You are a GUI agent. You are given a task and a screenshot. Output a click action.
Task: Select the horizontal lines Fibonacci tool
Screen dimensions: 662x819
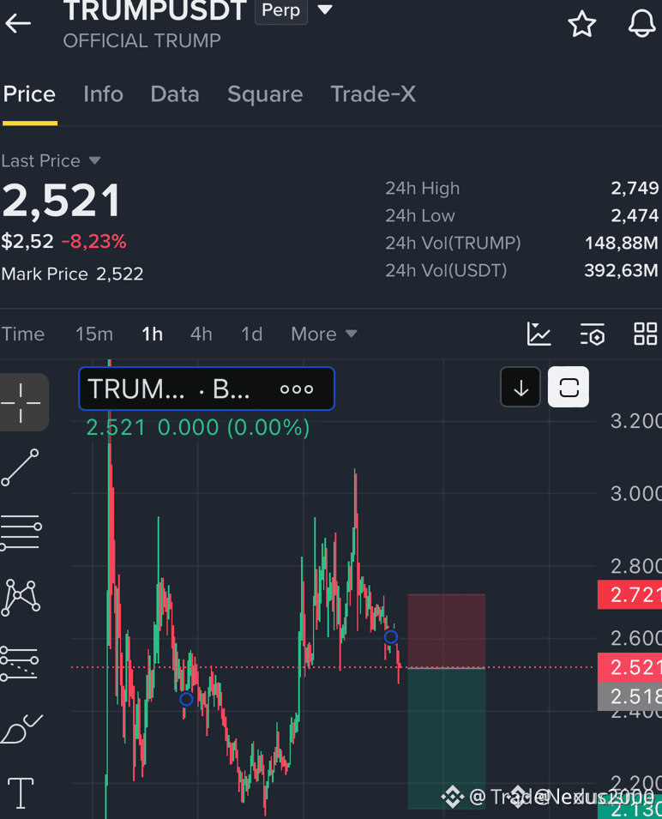[21, 533]
